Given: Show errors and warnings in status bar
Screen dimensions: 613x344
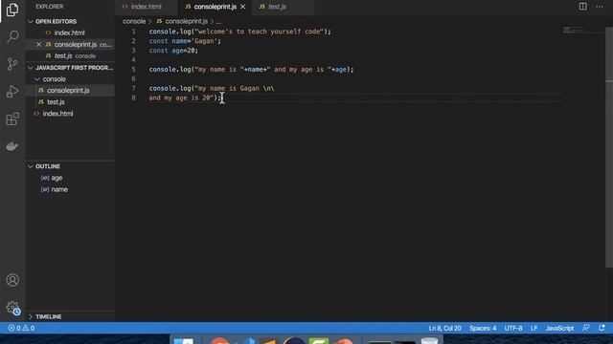Looking at the screenshot, I should (21, 328).
